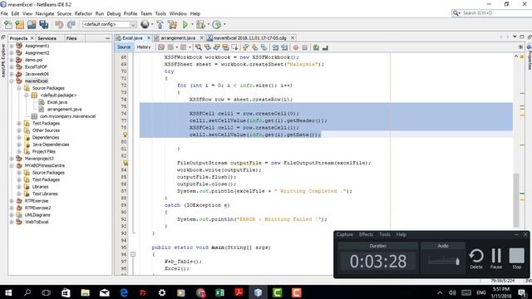Click the Open Project toolbar icon

point(32,24)
